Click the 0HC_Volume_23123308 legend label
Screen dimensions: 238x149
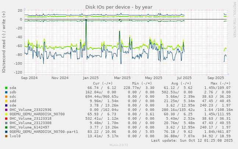31,123
